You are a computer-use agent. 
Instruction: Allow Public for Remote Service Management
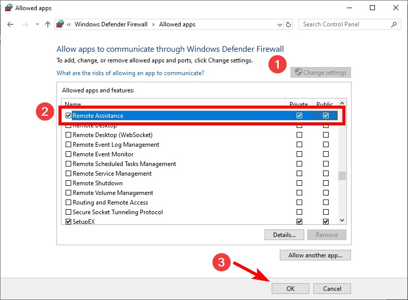326,173
